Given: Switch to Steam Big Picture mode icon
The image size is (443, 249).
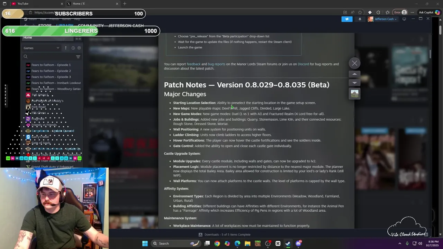Looking at the screenshot, I should point(404,19).
